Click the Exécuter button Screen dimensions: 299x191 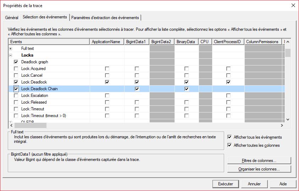(225, 184)
